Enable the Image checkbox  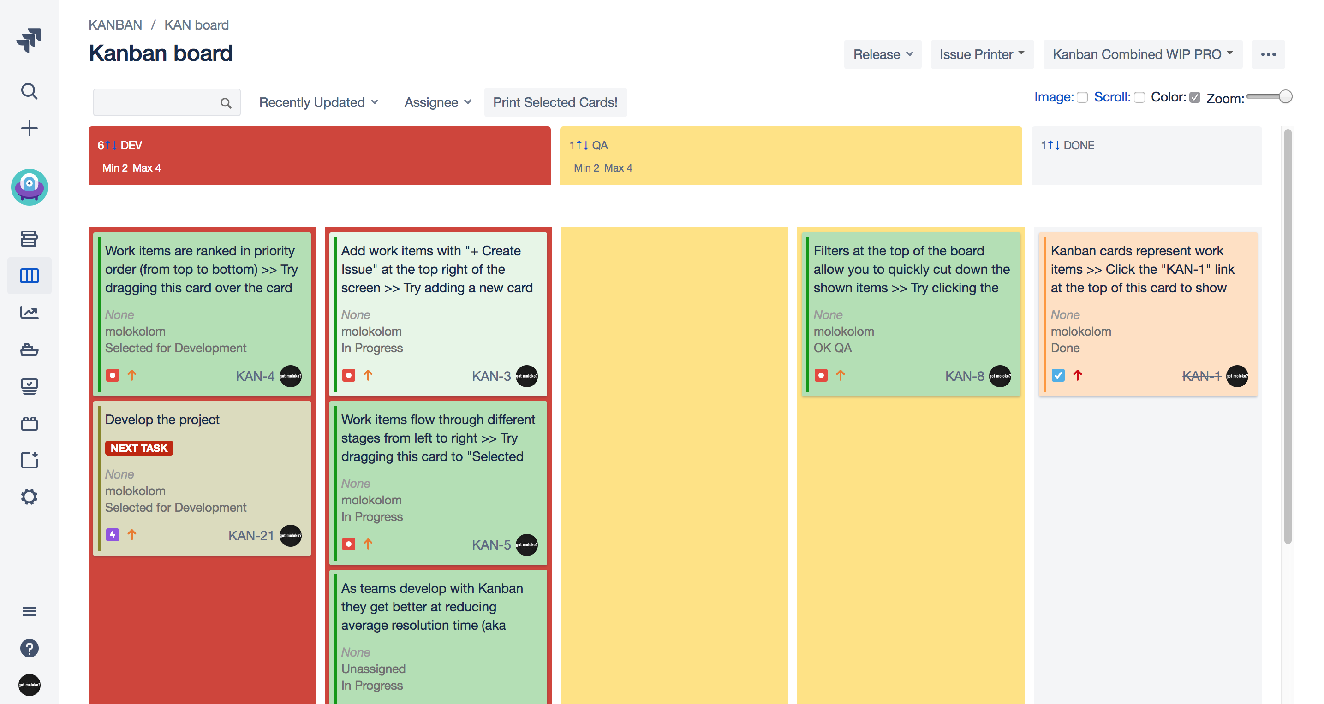[1082, 98]
